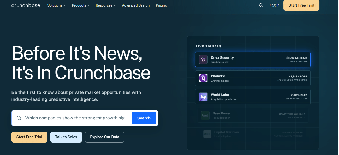Open the World Labs acquisition prediction card
Screen dimensions: 339x155
click(253, 97)
